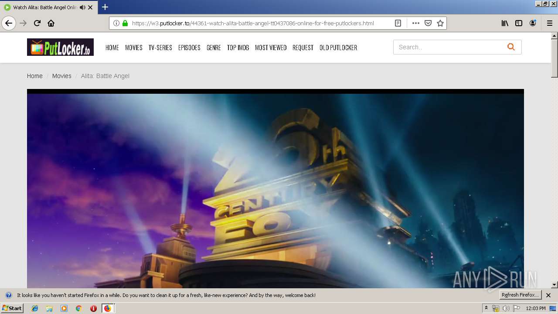Screen dimensions: 558x314
Task: Close the Watch Alita tab
Action: [90, 7]
